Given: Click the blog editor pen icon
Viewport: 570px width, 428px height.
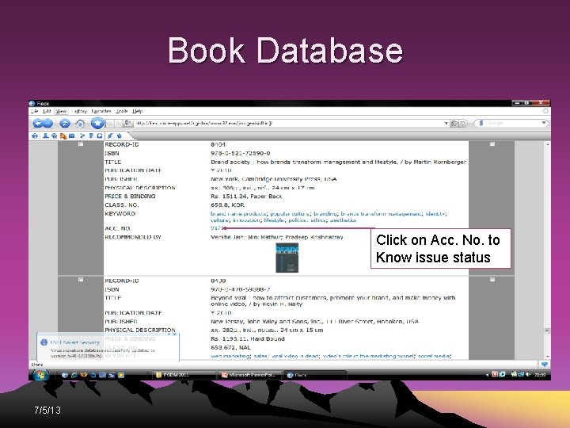Looking at the screenshot, I should coord(110,136).
